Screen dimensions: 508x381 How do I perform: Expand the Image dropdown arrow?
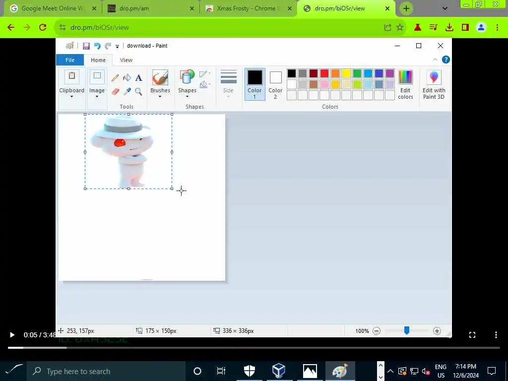(x=97, y=97)
